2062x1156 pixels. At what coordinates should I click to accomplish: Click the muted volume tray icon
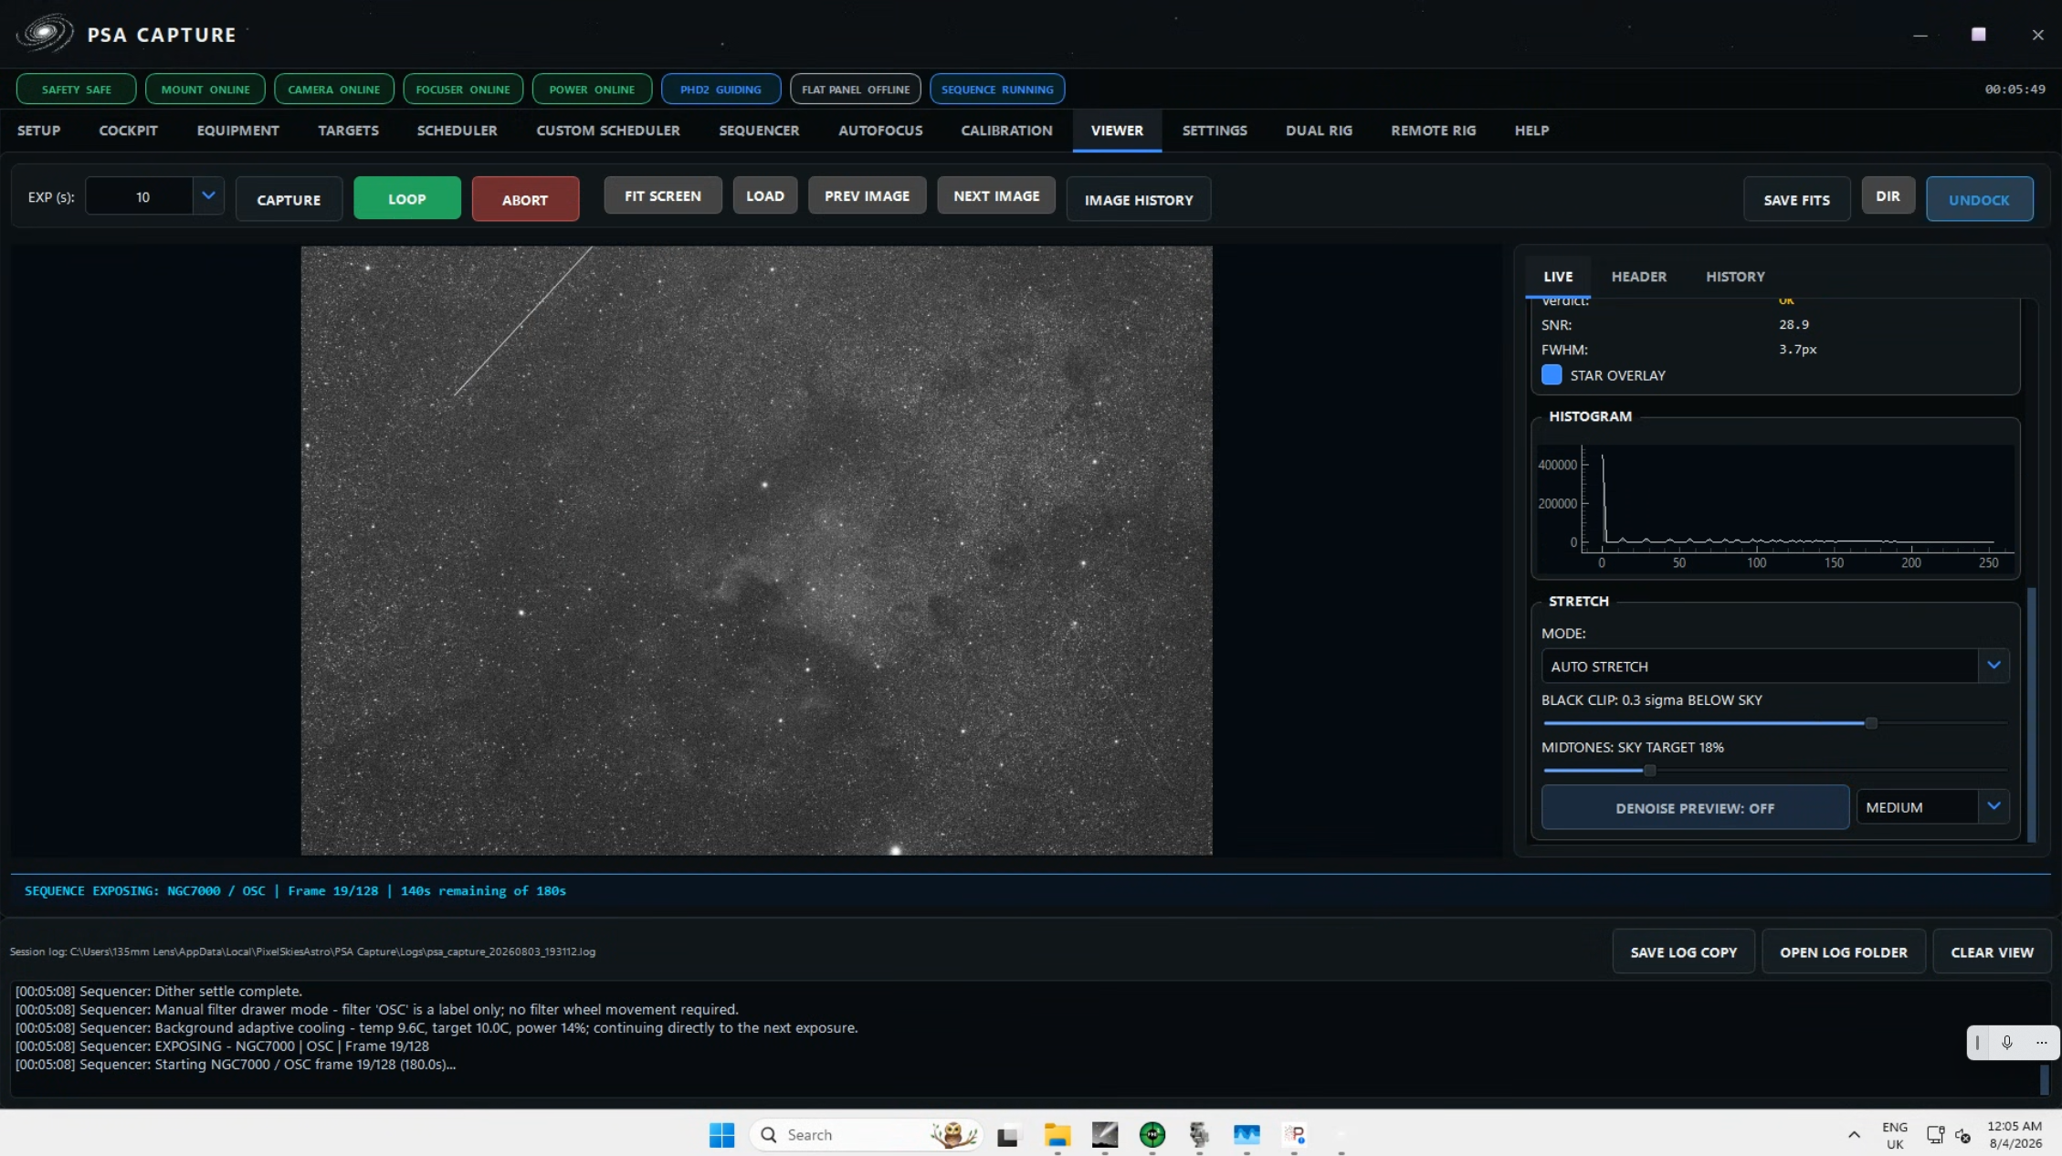[1962, 1136]
